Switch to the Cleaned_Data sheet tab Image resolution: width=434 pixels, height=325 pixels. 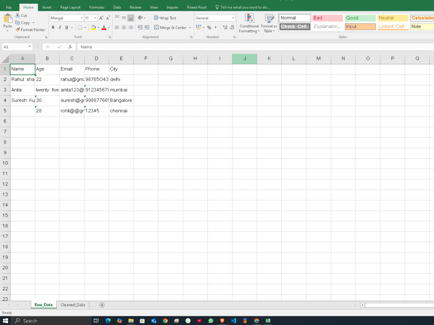pos(73,305)
